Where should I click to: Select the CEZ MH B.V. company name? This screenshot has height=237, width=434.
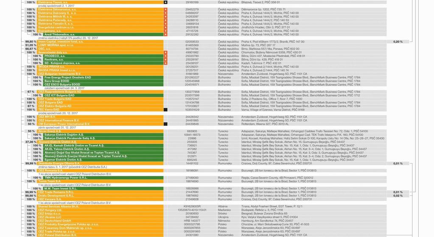point(47,117)
